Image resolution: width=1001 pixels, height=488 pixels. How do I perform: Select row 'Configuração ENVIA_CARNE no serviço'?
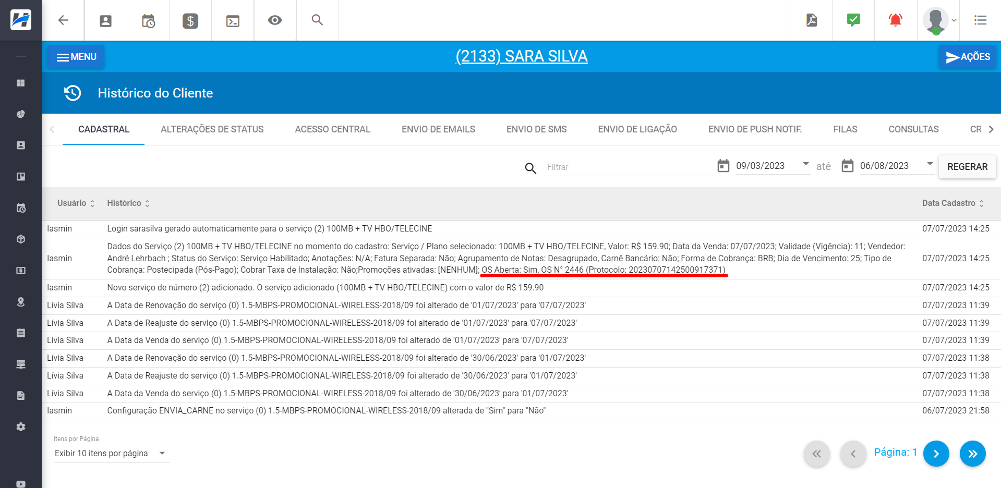point(521,411)
